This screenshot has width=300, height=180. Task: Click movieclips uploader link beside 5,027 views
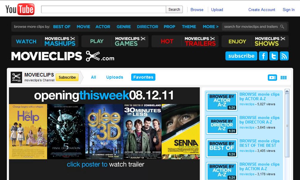pos(247,104)
